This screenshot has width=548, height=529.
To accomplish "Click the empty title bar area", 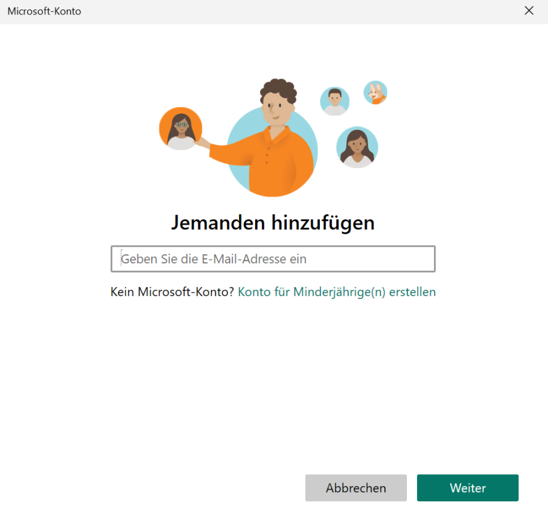I will click(x=283, y=11).
